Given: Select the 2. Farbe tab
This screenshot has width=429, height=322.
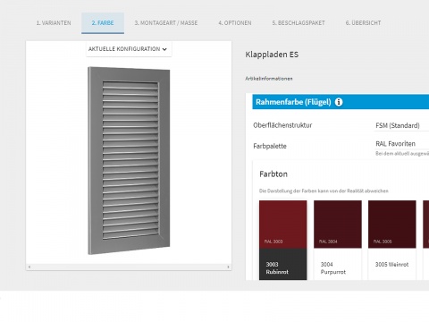Looking at the screenshot, I should [x=103, y=23].
